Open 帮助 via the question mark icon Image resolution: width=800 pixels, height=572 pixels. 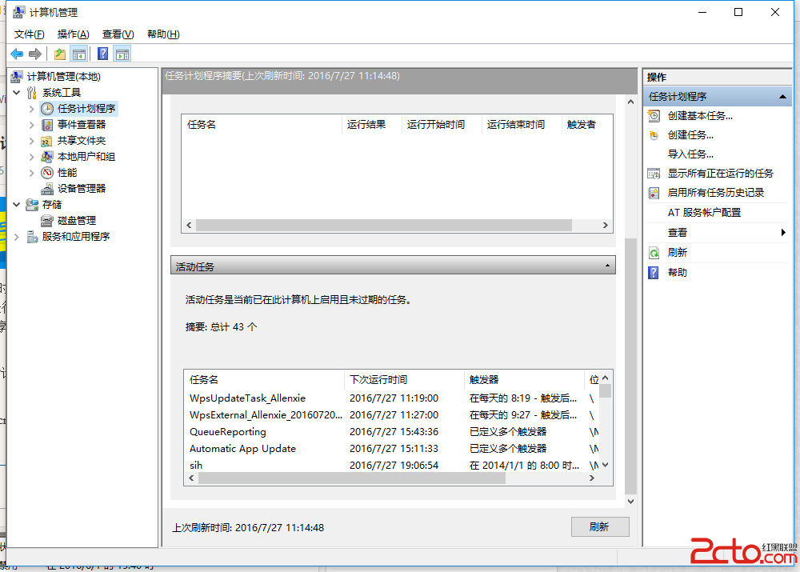[x=654, y=272]
